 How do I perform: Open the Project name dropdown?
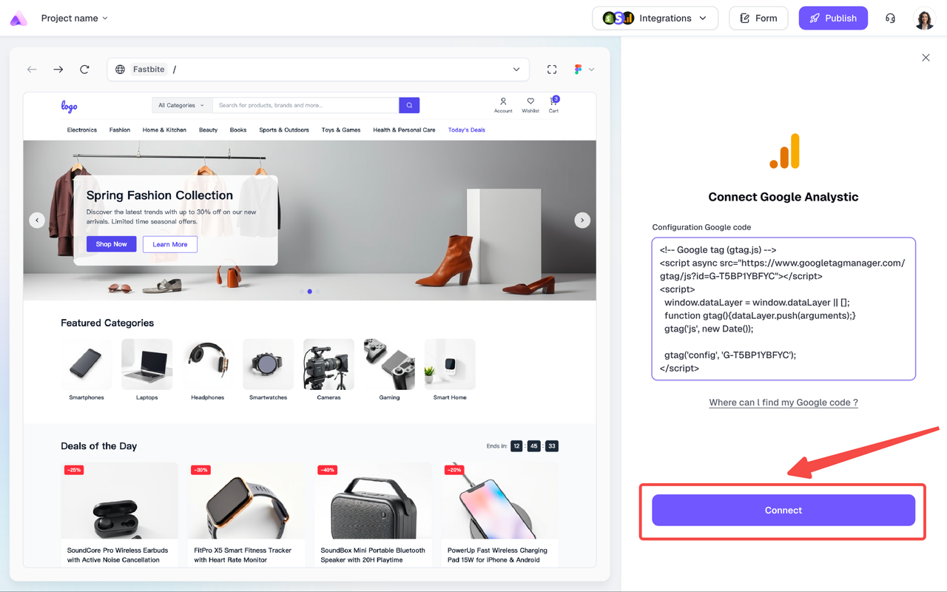tap(74, 18)
